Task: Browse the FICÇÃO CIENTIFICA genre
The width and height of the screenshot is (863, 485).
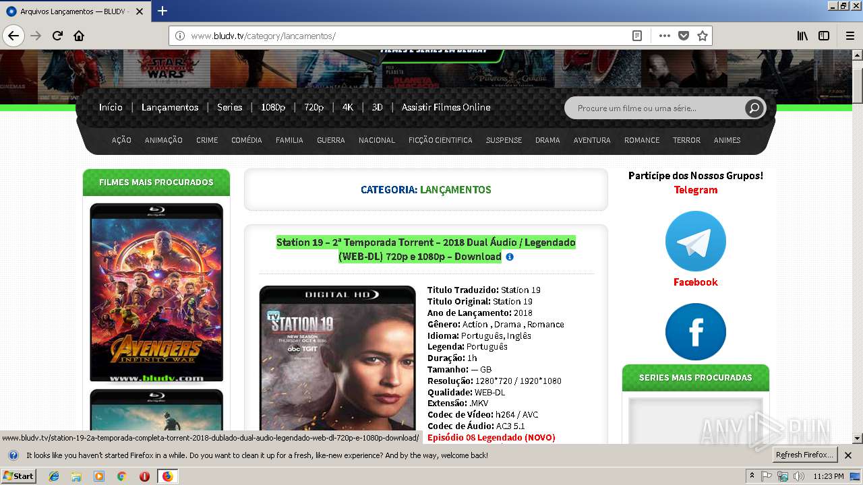Action: (440, 140)
